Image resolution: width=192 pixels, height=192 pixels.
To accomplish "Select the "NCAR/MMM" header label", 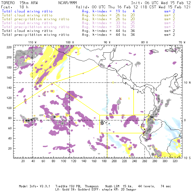I will pyautogui.click(x=67, y=3).
